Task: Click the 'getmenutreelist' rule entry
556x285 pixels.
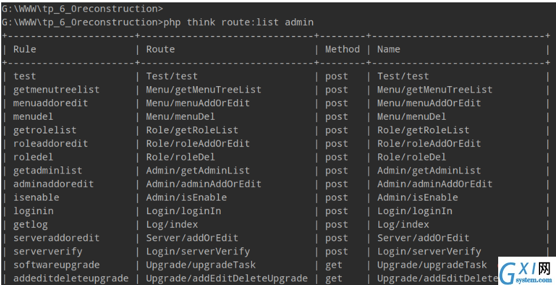Action: point(57,90)
